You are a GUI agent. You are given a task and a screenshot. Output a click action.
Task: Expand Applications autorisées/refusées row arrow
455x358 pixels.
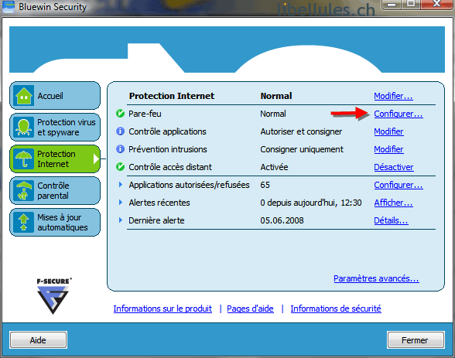click(121, 184)
